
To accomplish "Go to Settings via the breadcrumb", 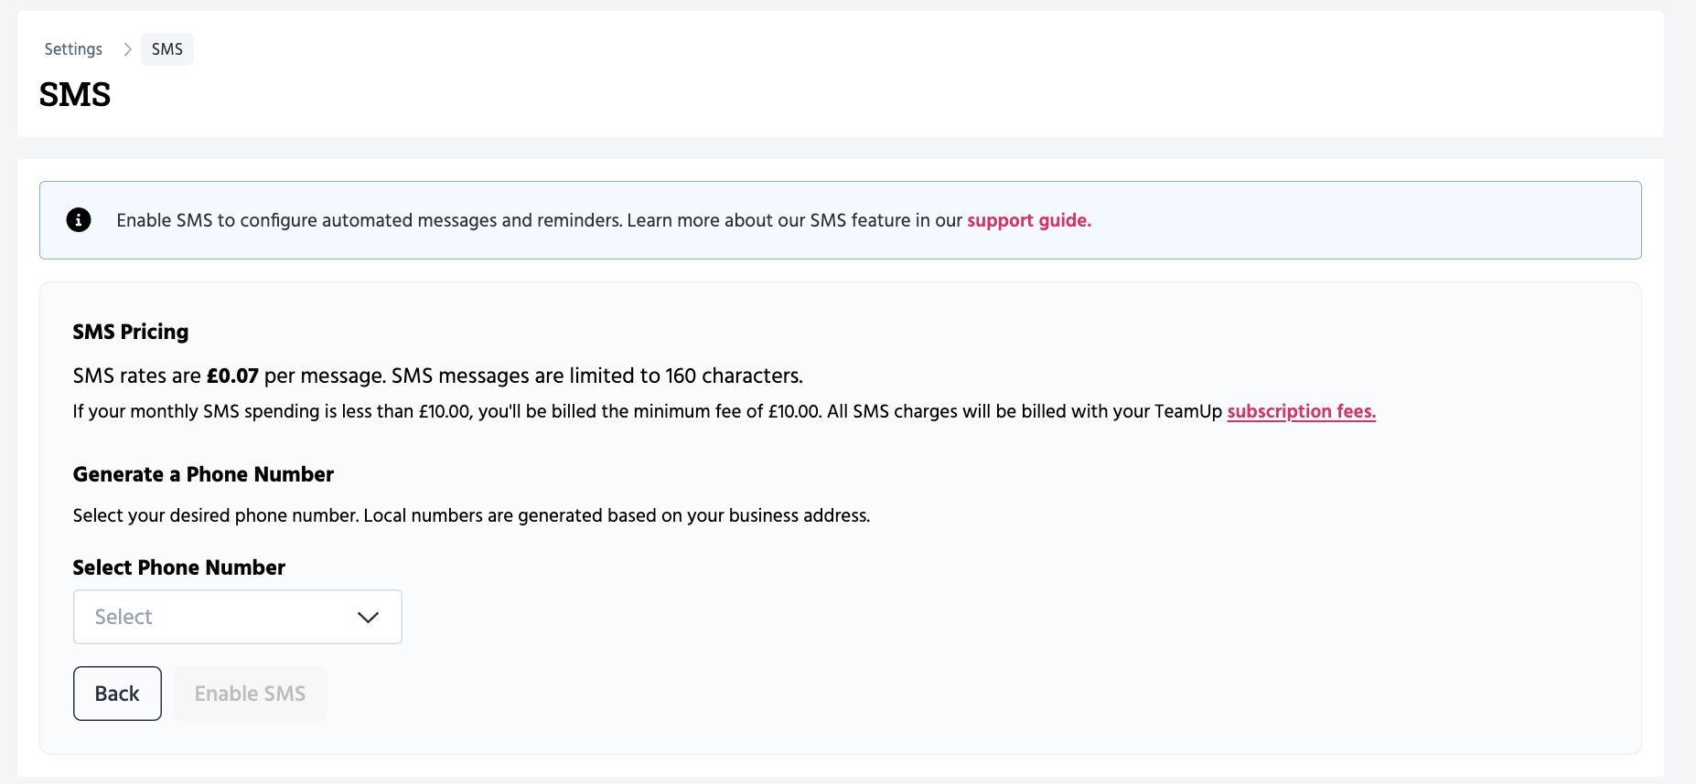I will tap(73, 49).
